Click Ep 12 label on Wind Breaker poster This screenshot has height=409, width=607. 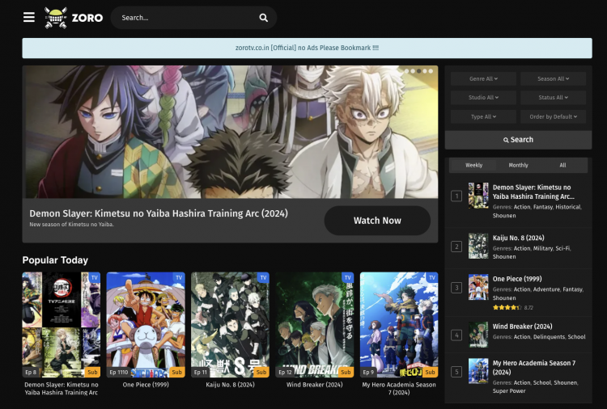286,372
